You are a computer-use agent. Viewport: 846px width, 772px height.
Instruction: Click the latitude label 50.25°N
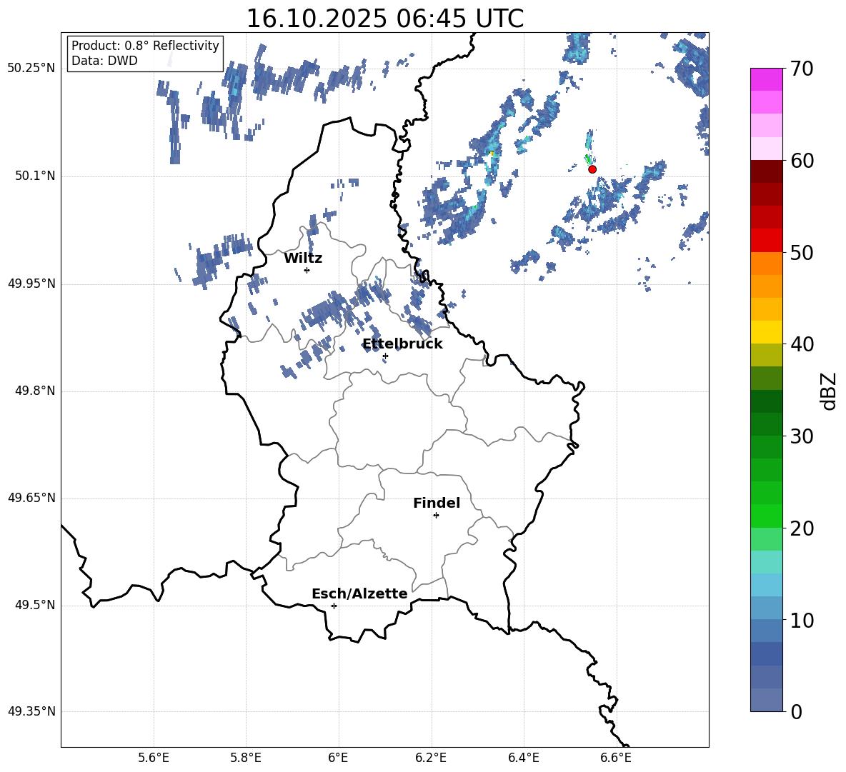[x=32, y=69]
